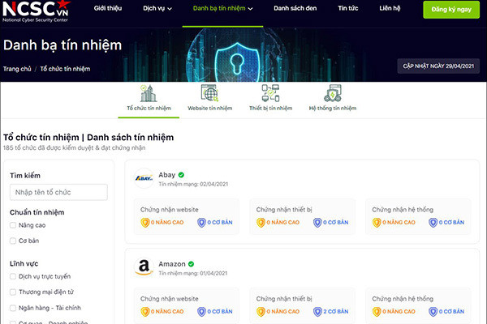Select the Hệ thống tín nhiệm shield icon

tap(332, 92)
